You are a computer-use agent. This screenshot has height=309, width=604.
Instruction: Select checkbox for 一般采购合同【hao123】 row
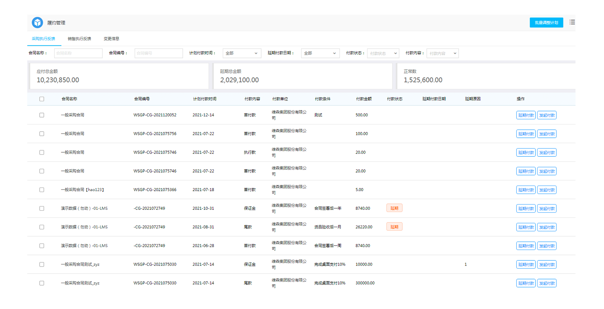point(42,190)
